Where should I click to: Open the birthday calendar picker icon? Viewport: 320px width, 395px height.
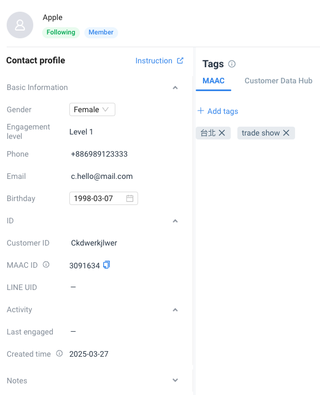point(130,198)
